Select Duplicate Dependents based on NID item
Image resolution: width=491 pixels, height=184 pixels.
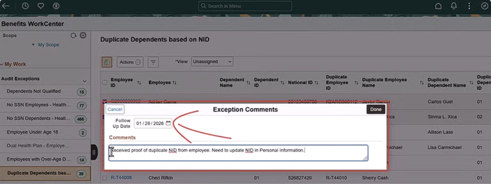point(39,173)
